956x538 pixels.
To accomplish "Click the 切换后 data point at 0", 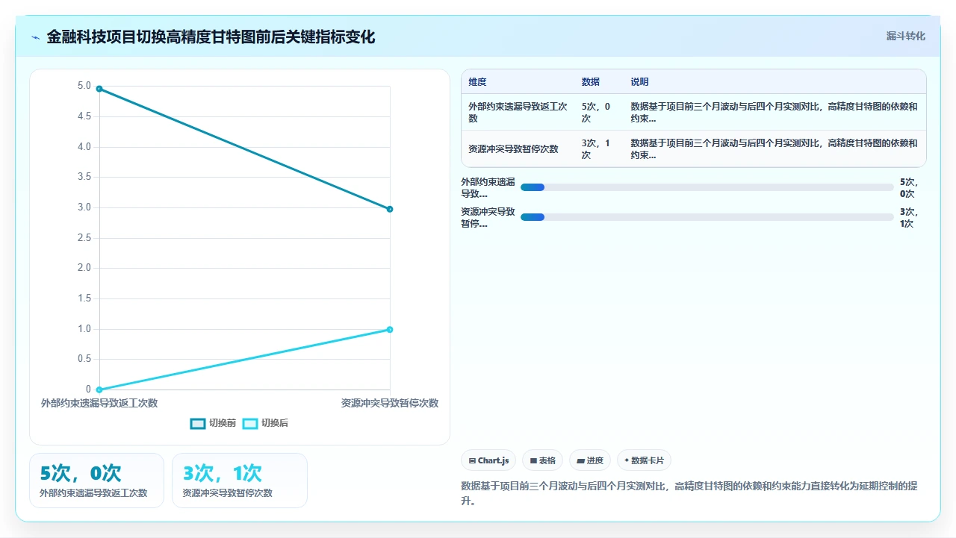I will pos(99,390).
